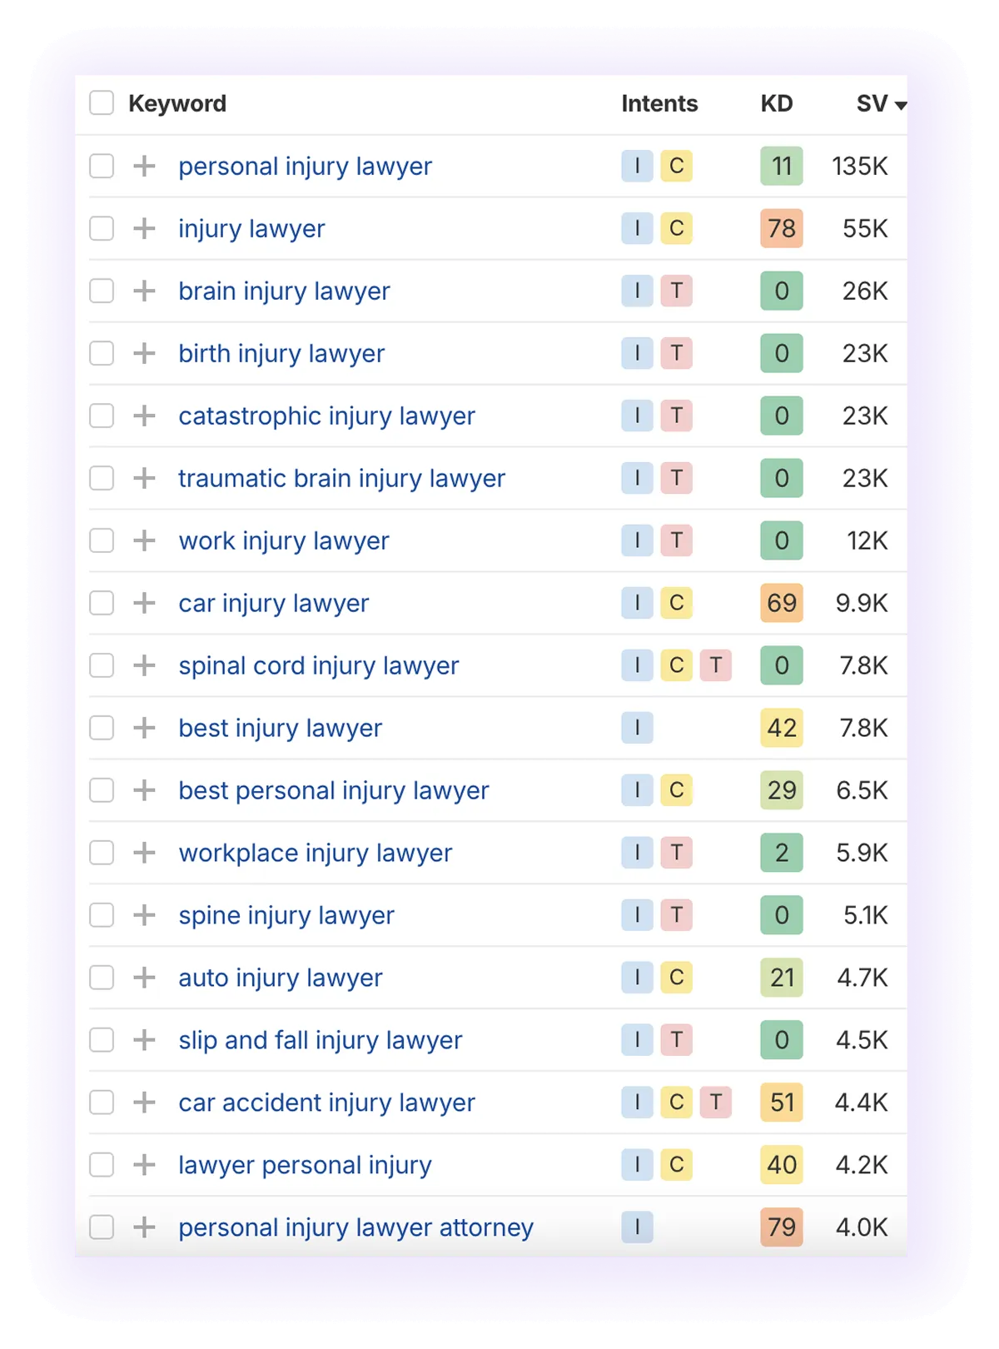Click the "C" badge on "lawyer personal injury"
This screenshot has width=999, height=1349.
pyautogui.click(x=677, y=1165)
